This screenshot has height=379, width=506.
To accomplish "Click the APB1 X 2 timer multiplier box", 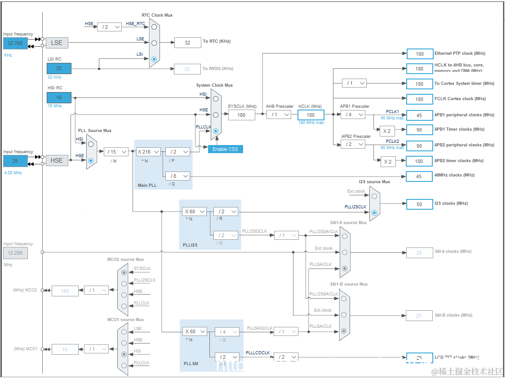I will [387, 131].
